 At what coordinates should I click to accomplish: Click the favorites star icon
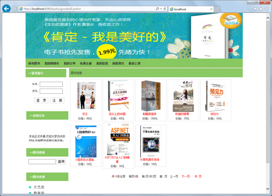261,9
